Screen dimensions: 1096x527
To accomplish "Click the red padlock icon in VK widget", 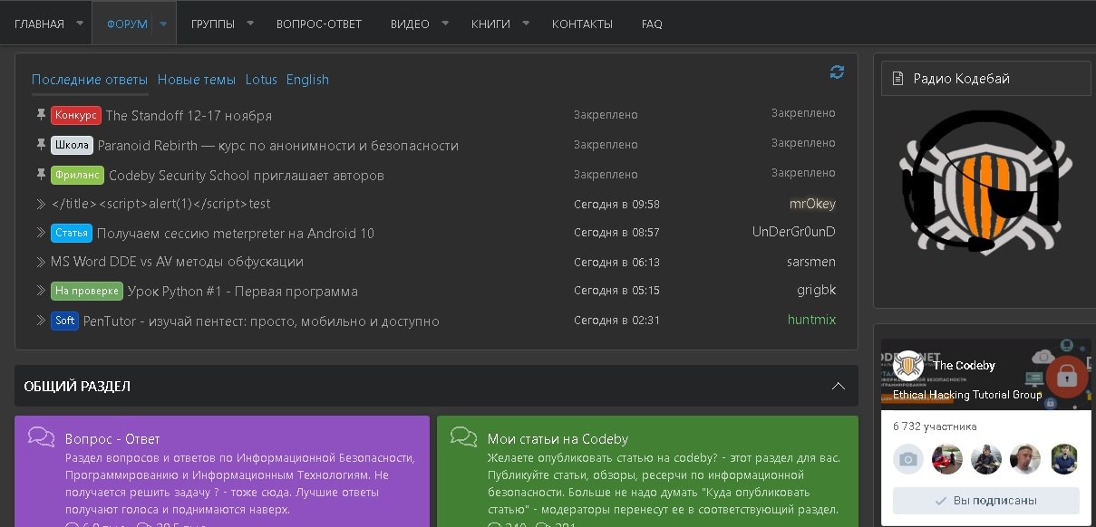I will (1067, 374).
